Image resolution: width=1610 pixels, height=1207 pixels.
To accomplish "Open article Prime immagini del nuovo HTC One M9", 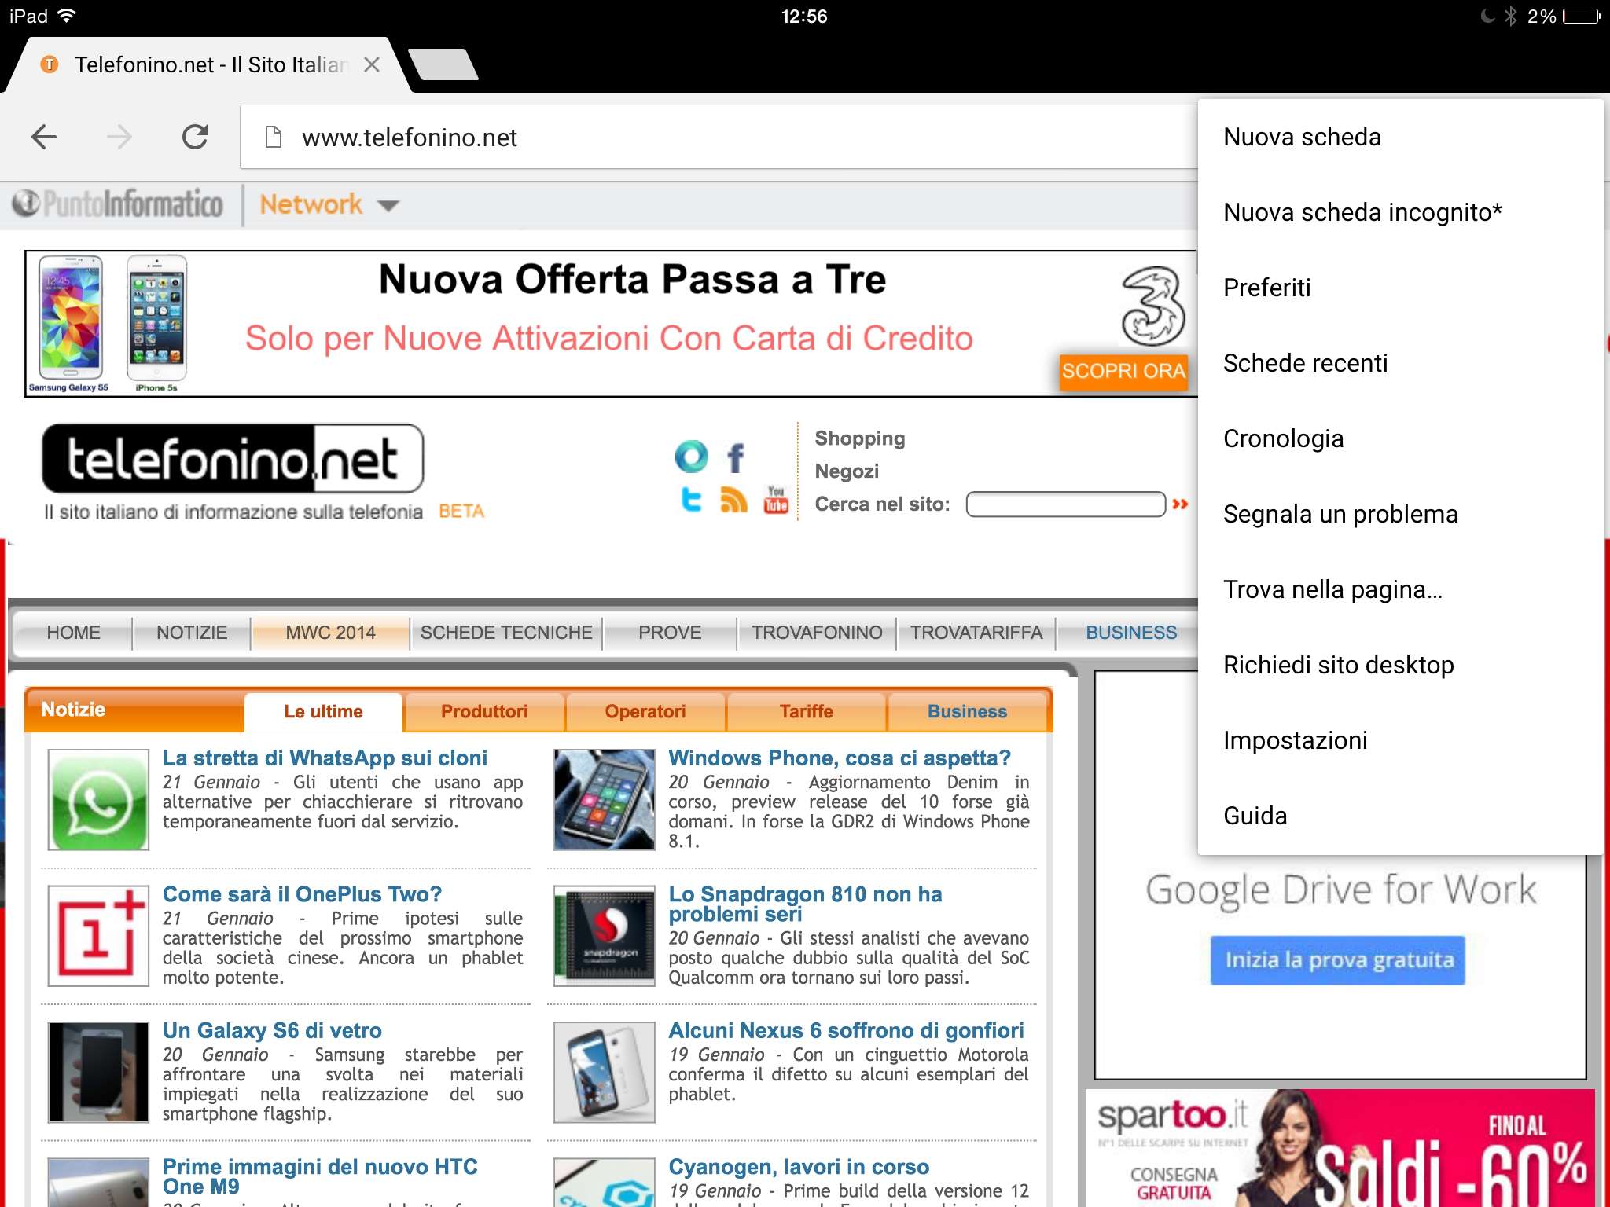I will (x=320, y=1176).
